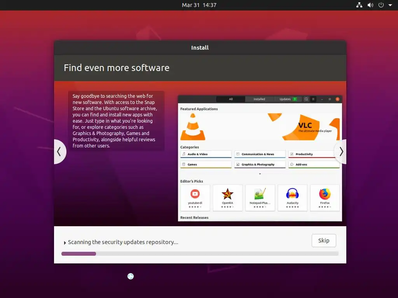The image size is (398, 298).
Task: Select the Notepad-Plus app icon
Action: click(260, 194)
